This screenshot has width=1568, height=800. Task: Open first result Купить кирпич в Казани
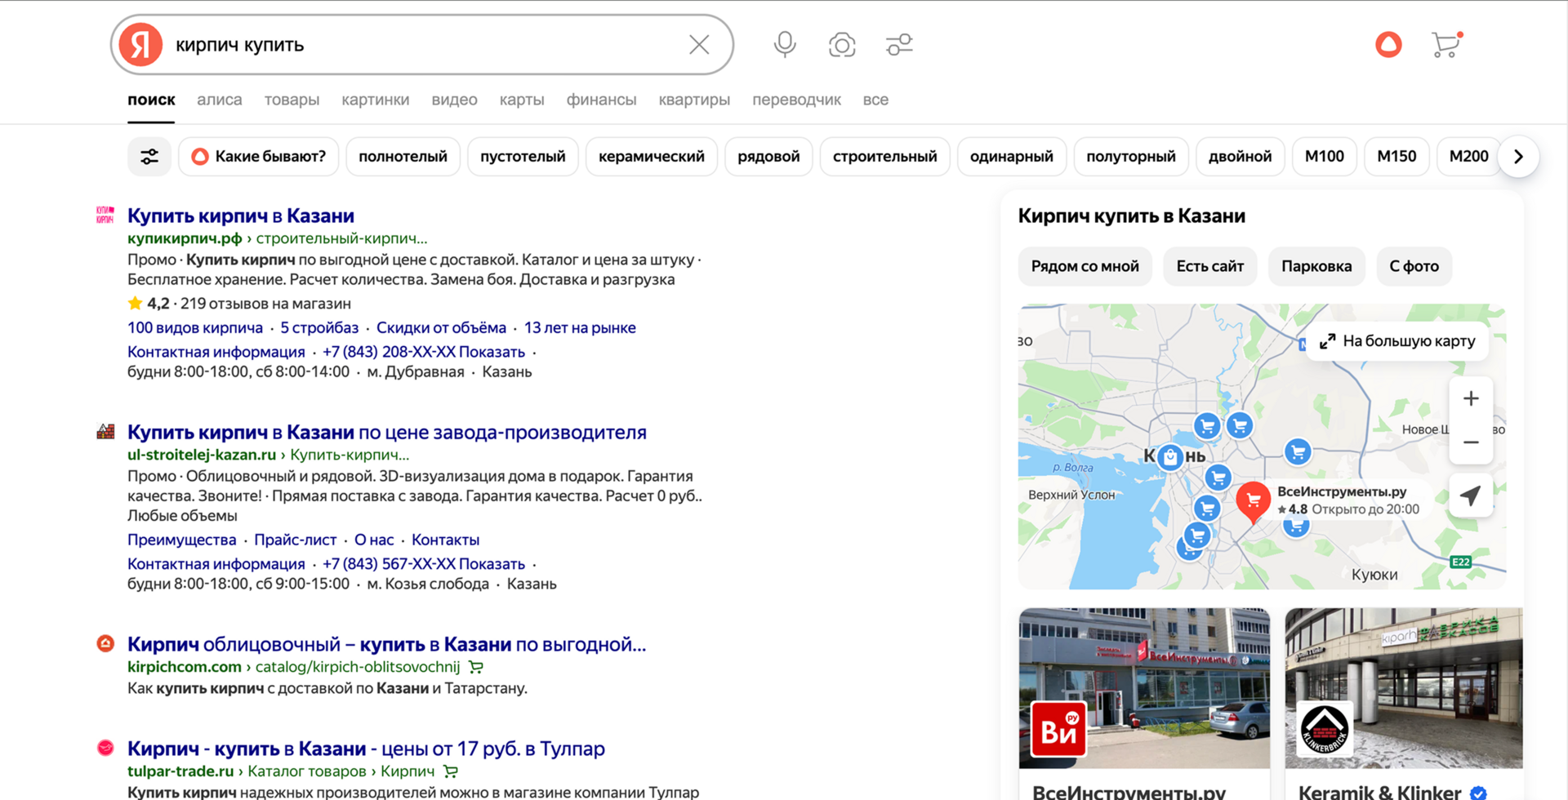[241, 216]
